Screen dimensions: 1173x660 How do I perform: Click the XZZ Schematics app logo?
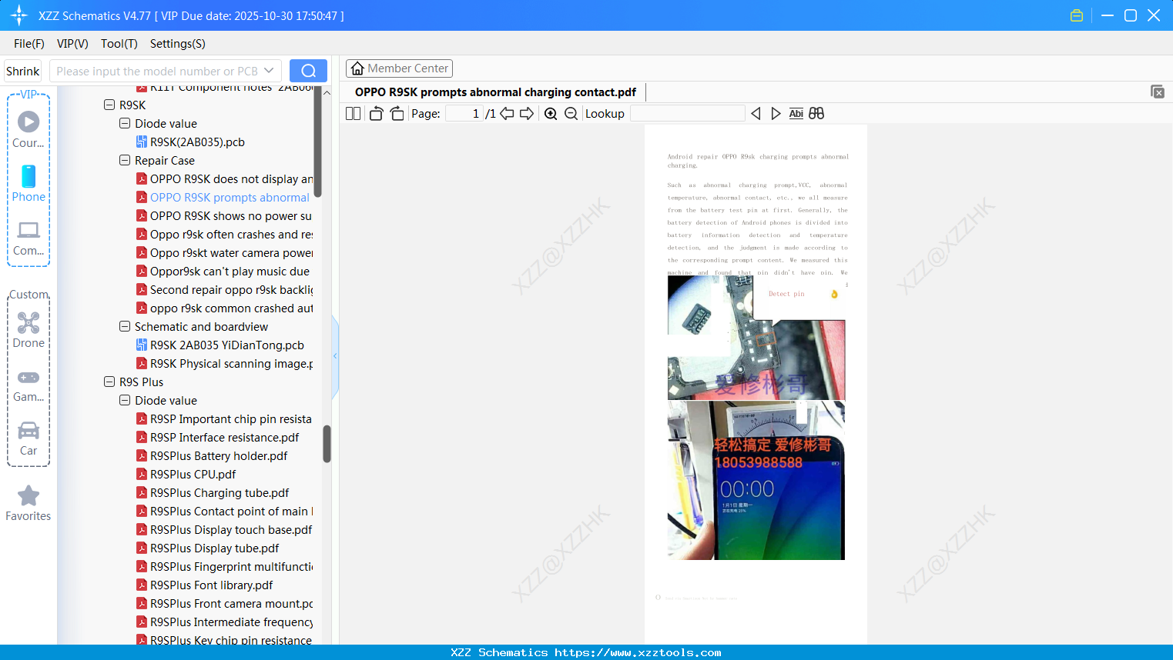click(19, 15)
